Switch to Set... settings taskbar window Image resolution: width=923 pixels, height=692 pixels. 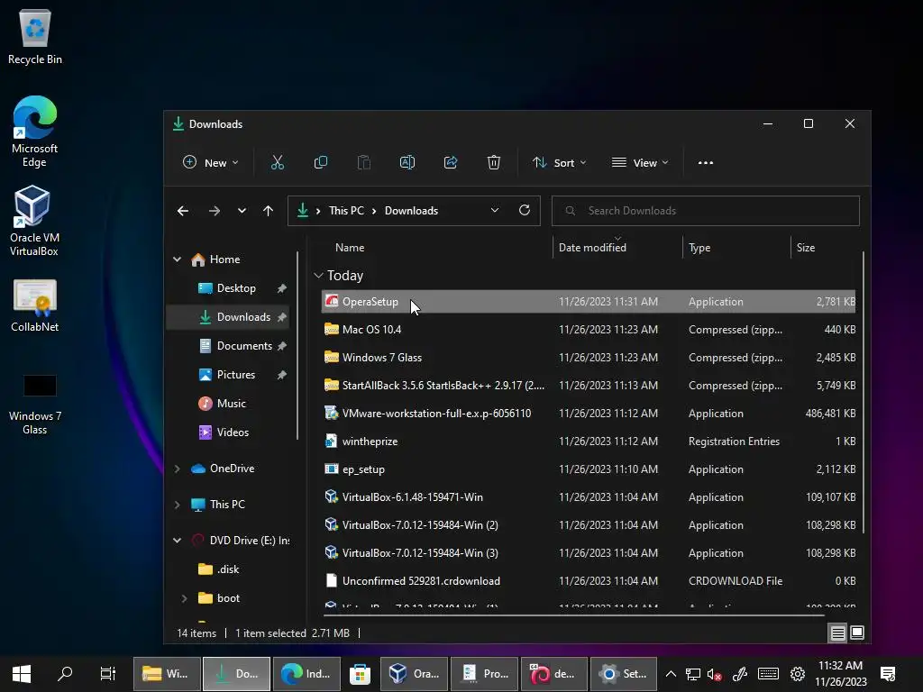[624, 674]
